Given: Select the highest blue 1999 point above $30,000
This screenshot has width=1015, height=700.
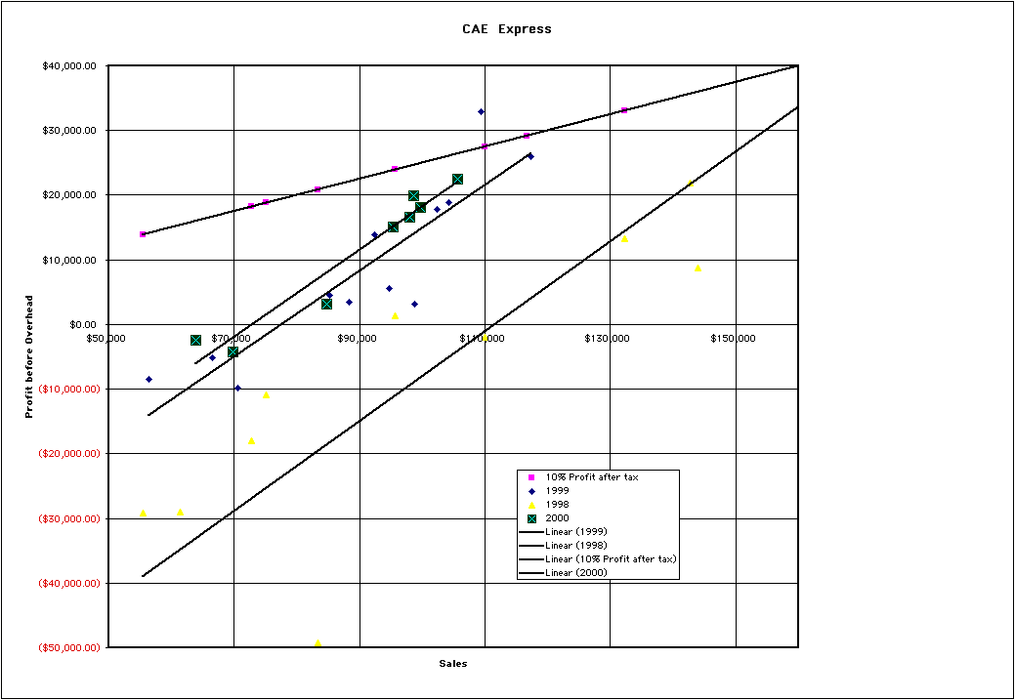Looking at the screenshot, I should 481,112.
